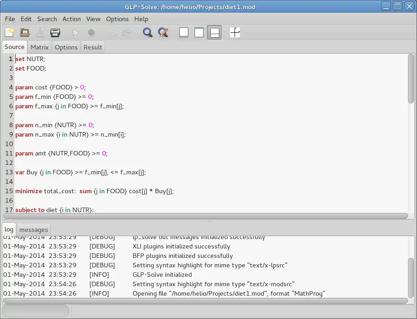Click the Open file folder icon
This screenshot has width=417, height=319.
pos(25,32)
